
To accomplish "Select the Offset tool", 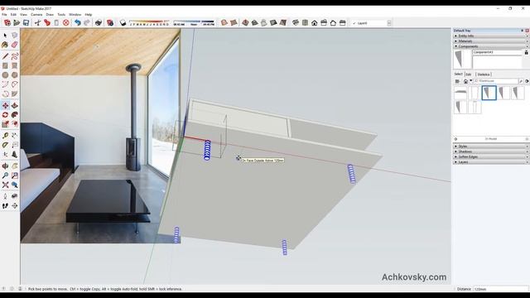I will 15,125.
